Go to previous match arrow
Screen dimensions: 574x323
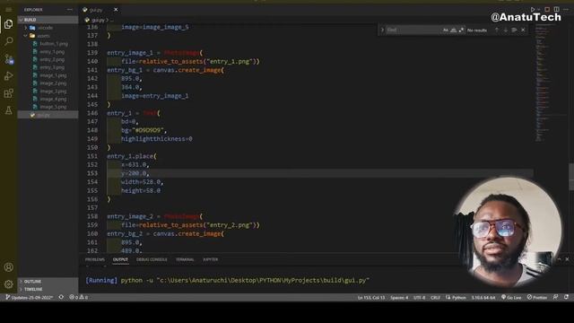(497, 30)
